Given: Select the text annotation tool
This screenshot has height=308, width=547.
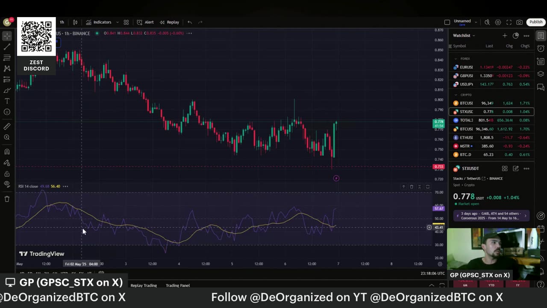Looking at the screenshot, I should point(7,101).
